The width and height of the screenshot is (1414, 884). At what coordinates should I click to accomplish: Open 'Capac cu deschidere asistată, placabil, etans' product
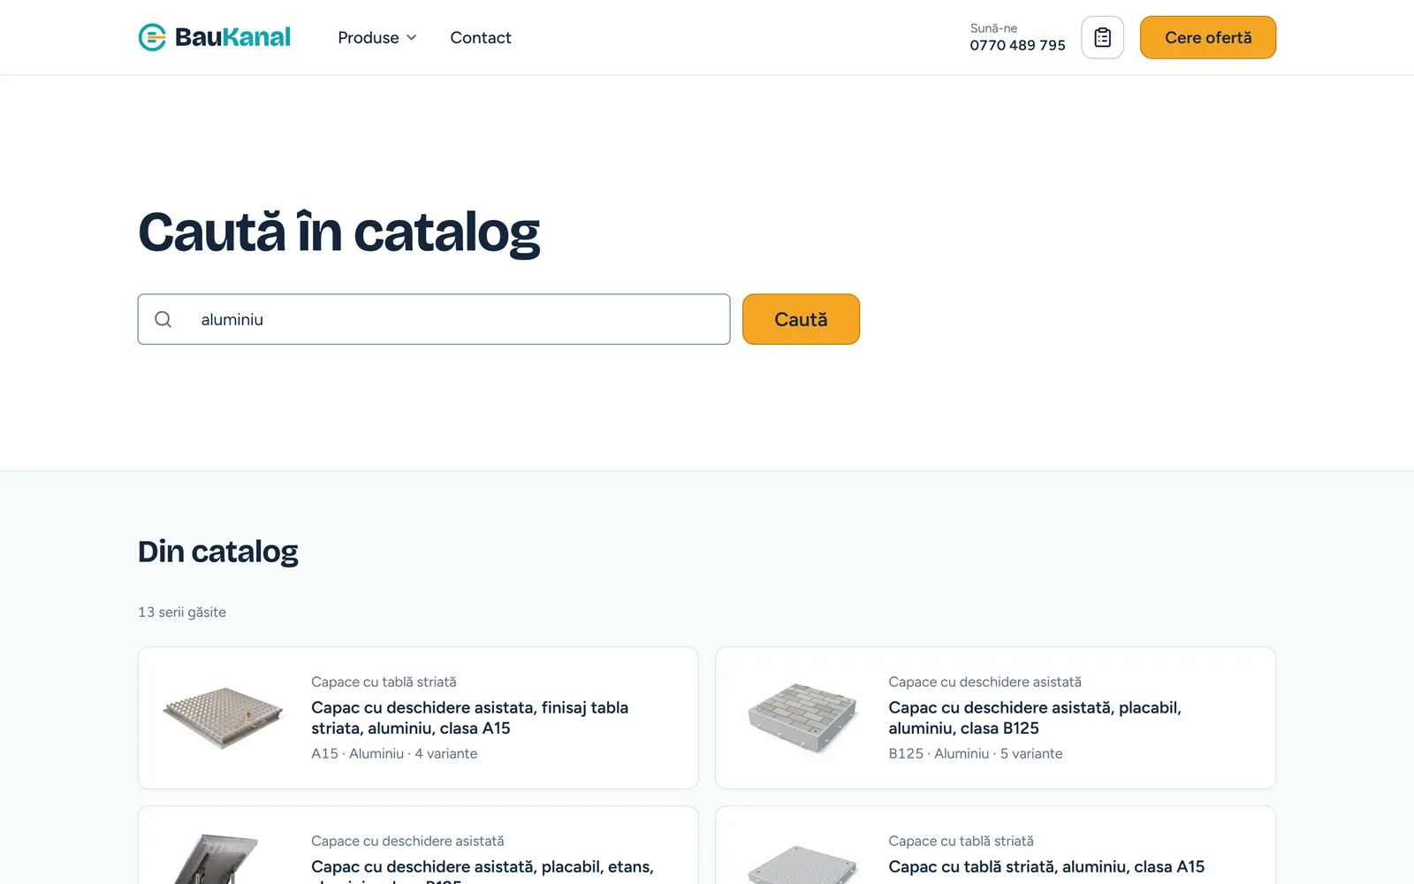click(483, 870)
